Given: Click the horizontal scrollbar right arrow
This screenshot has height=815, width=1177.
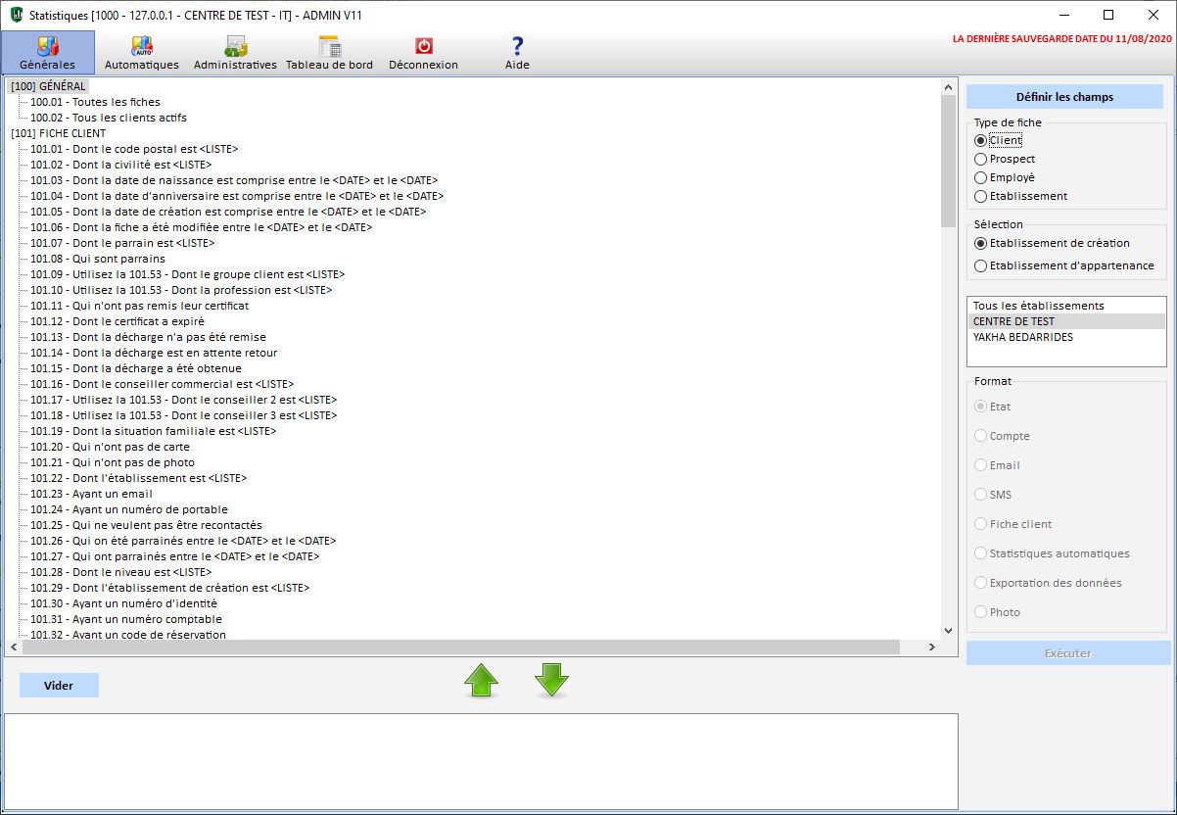Looking at the screenshot, I should coord(931,647).
